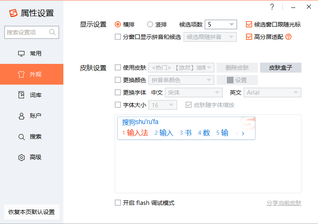
Task: Open the 高级 settings tab
Action: tap(31, 157)
